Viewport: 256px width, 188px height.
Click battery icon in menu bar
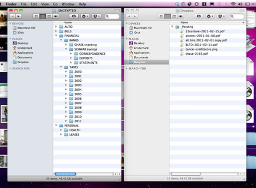coord(248,4)
